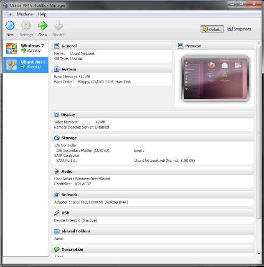Select the Ubunt Netbook virtual machine
This screenshot has width=264, height=267.
click(x=26, y=65)
